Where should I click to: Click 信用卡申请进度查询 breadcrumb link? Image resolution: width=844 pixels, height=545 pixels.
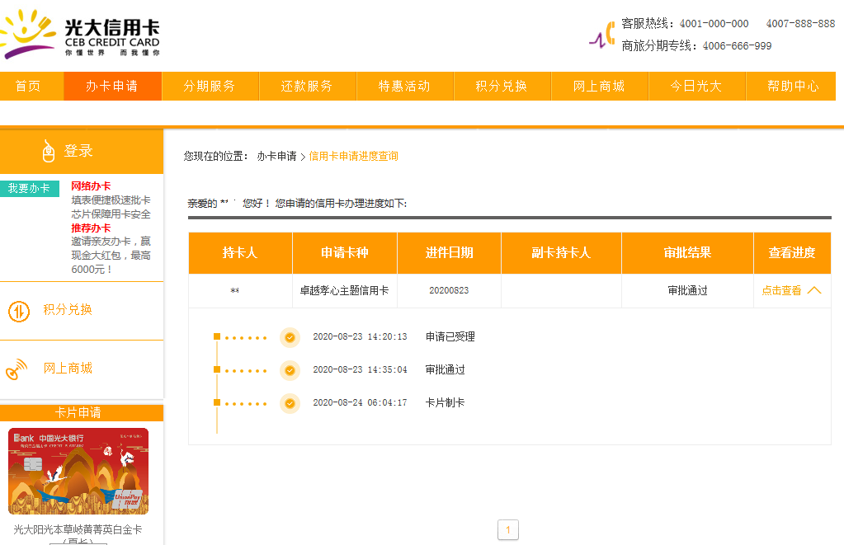pos(354,156)
